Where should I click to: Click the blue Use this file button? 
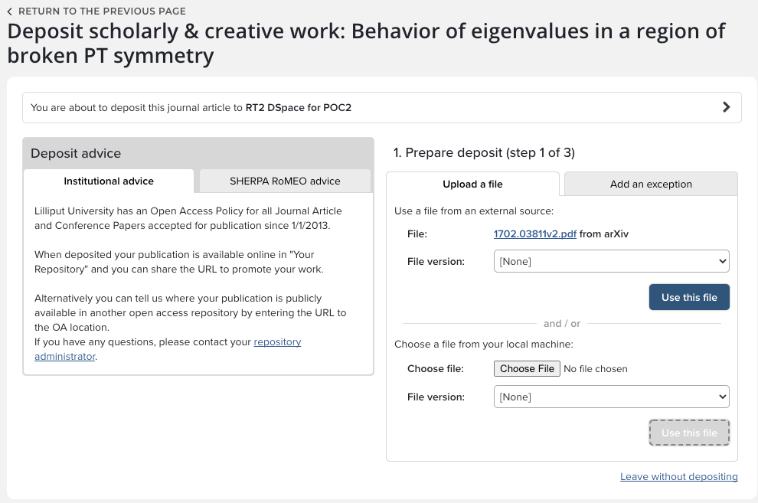[x=689, y=297]
